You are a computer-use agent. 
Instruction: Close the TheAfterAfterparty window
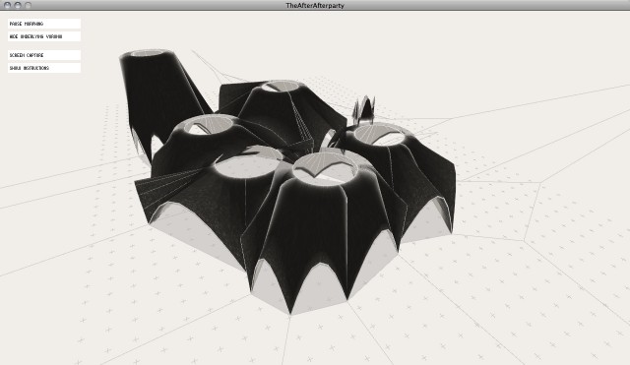point(8,5)
